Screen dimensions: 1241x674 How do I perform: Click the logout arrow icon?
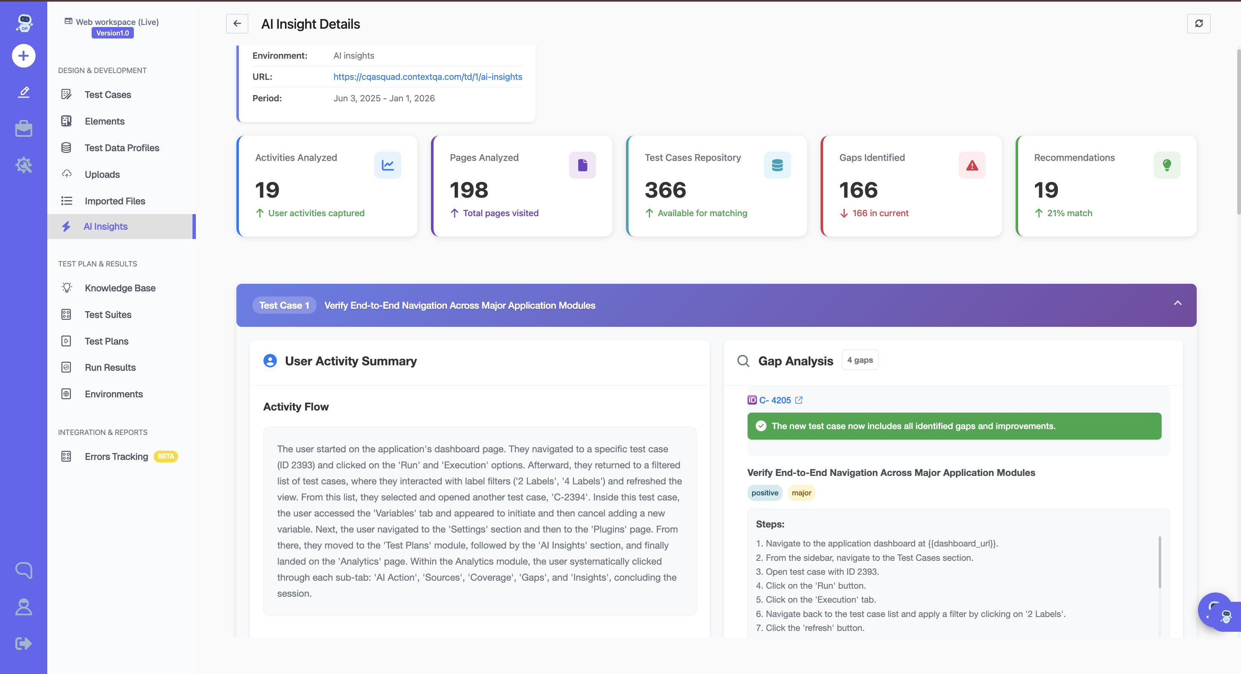(24, 644)
